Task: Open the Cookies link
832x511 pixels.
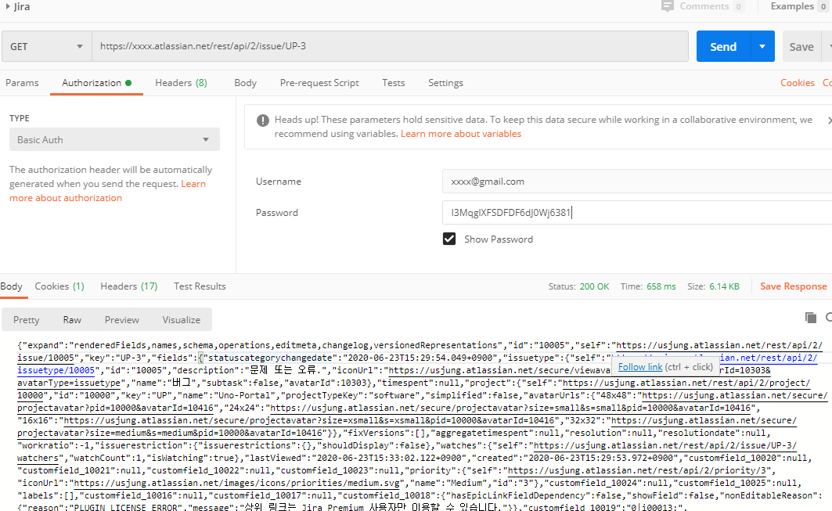Action: coord(797,83)
